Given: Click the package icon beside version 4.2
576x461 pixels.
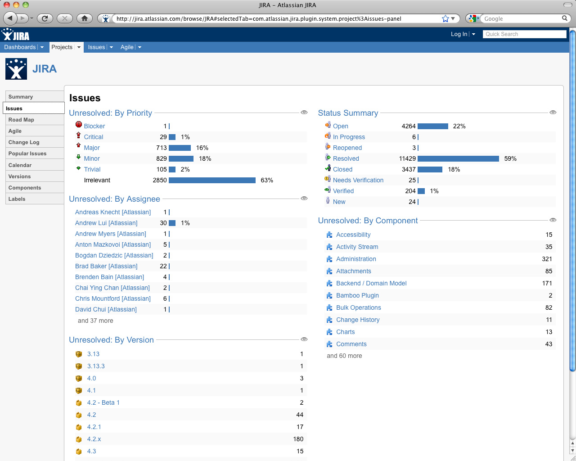Looking at the screenshot, I should tap(79, 415).
